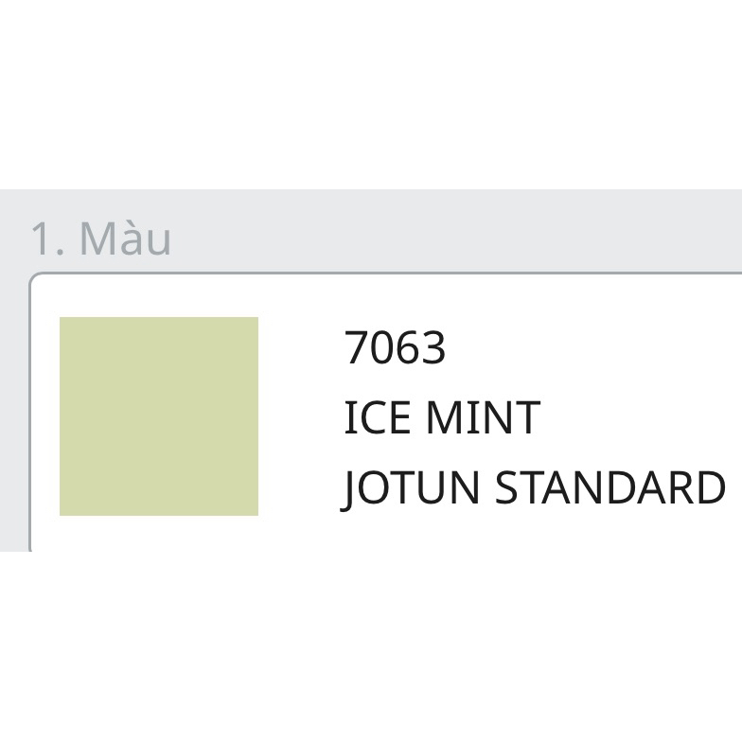Click the empty space between swatch and text

(x=301, y=416)
